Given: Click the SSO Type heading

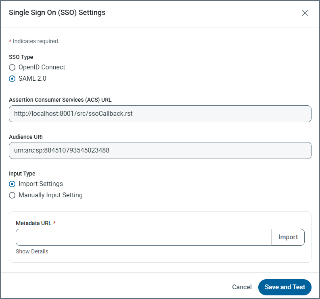Looking at the screenshot, I should (21, 57).
